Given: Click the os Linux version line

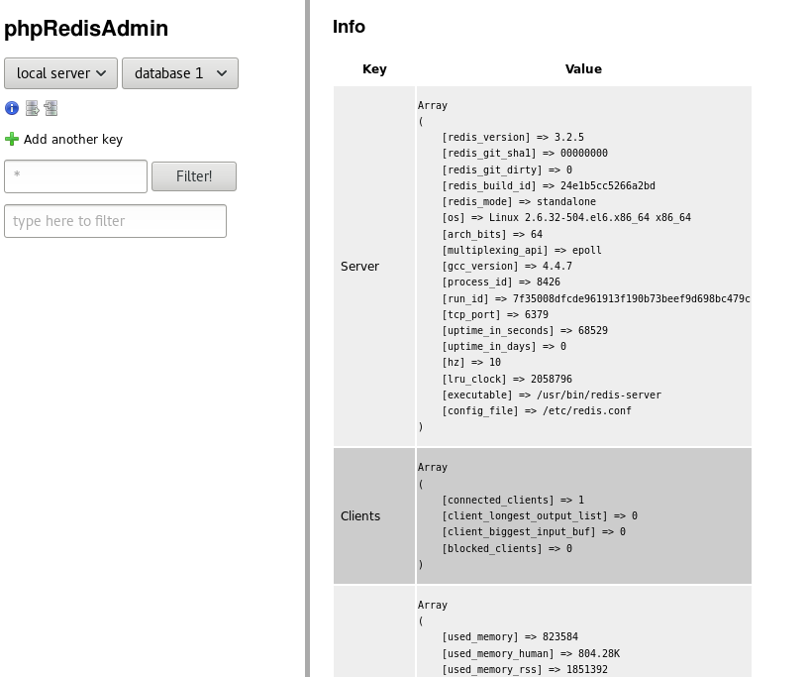Looking at the screenshot, I should point(566,218).
